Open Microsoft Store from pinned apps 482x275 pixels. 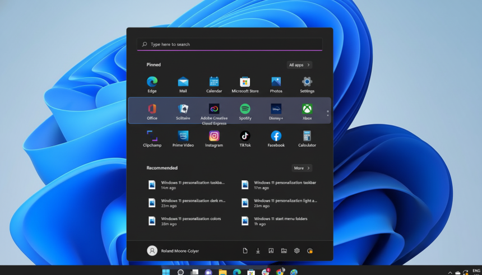(x=245, y=85)
